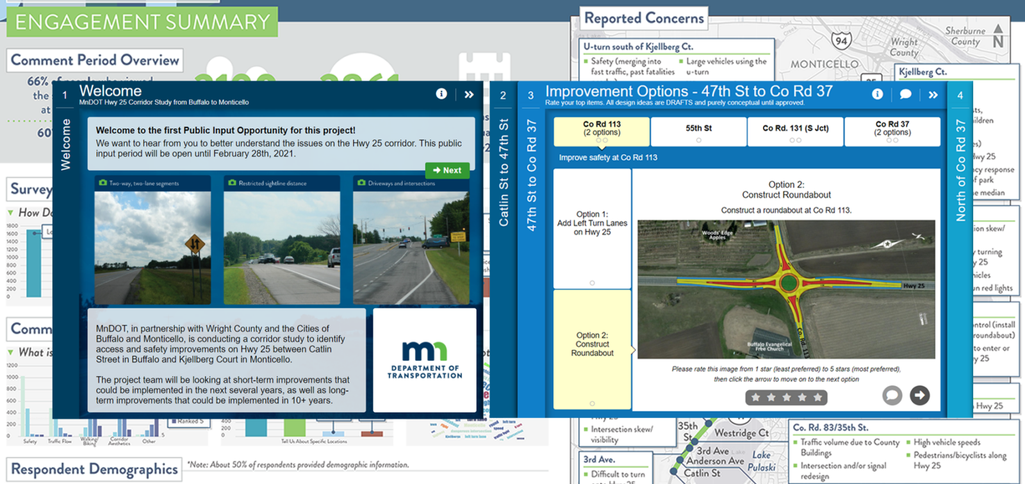This screenshot has width=1025, height=484.
Task: Click the 'High vehicle speeds' concern bullet
Action: (x=947, y=442)
